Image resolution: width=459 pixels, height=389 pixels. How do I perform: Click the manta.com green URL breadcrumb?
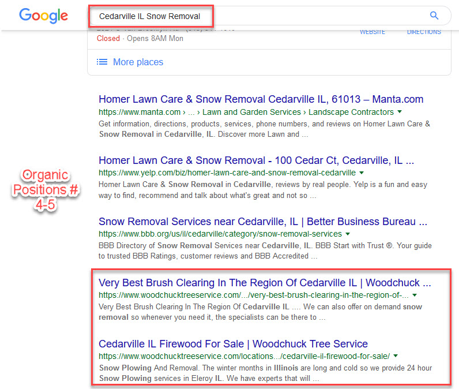pyautogui.click(x=246, y=112)
